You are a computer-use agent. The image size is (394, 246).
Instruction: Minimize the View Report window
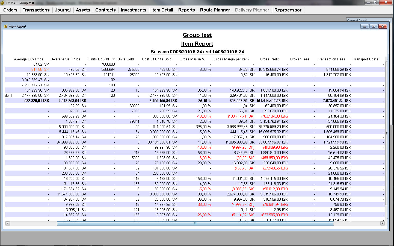tap(365, 27)
